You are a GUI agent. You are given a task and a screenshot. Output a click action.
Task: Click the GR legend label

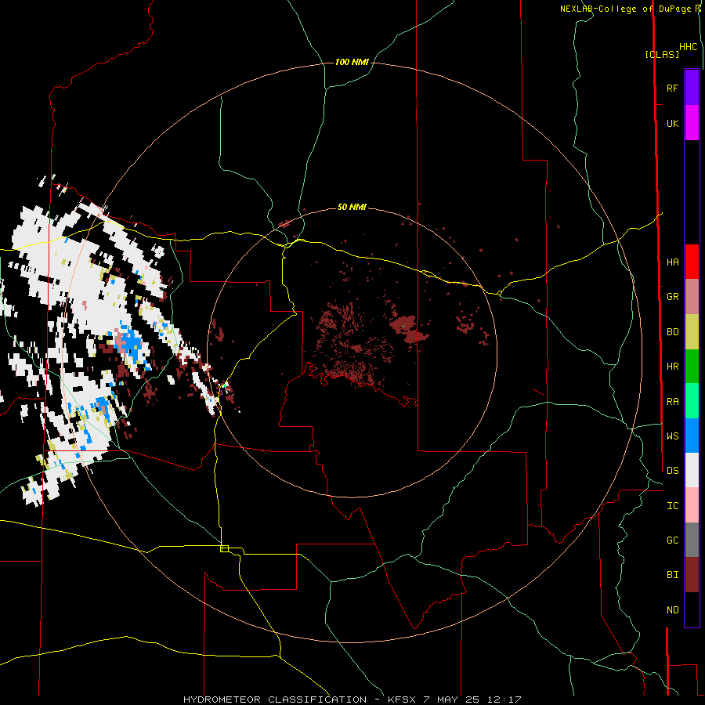tap(672, 297)
